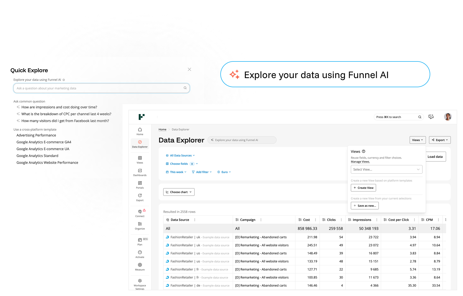The height and width of the screenshot is (296, 463).
Task: Open Organize in the sidebar
Action: 140,226
